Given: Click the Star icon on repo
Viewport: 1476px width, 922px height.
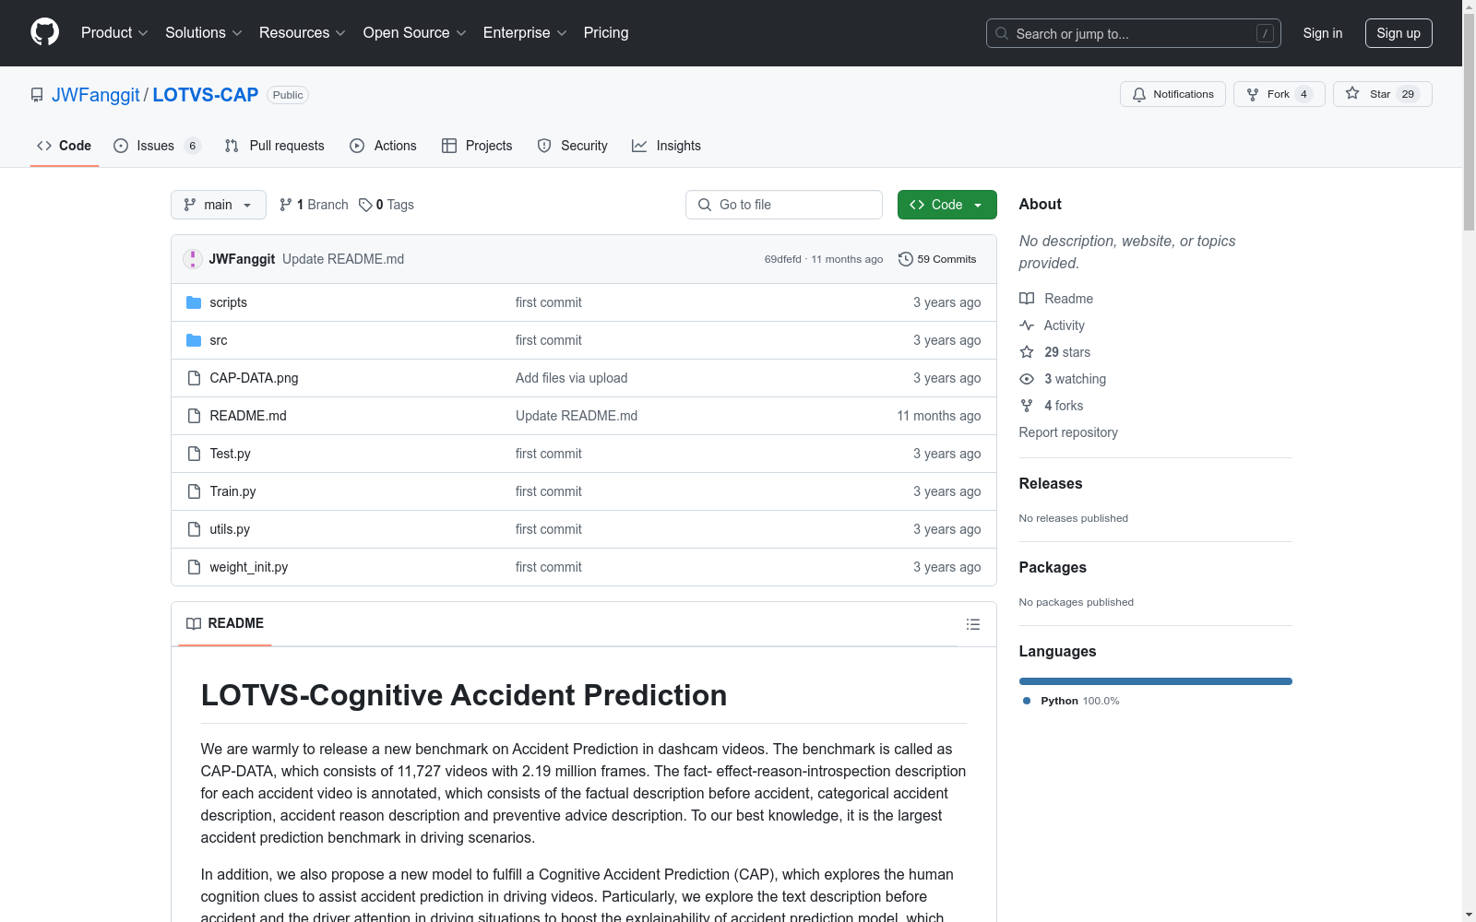Looking at the screenshot, I should [1352, 93].
